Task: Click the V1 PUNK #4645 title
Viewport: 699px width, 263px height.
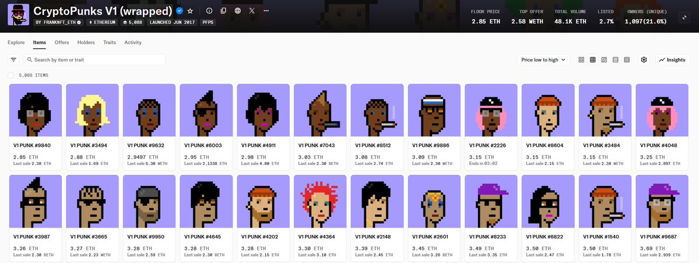Action: click(202, 237)
